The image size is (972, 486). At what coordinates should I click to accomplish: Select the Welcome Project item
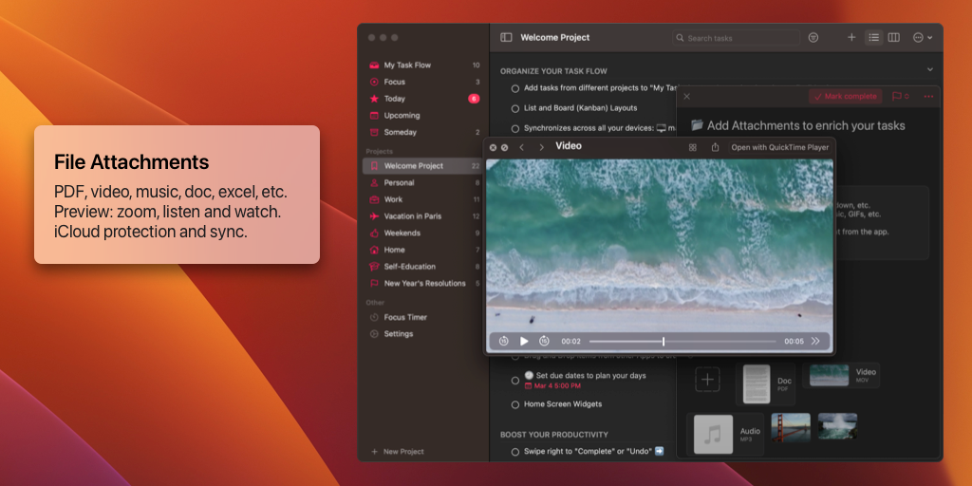(422, 165)
